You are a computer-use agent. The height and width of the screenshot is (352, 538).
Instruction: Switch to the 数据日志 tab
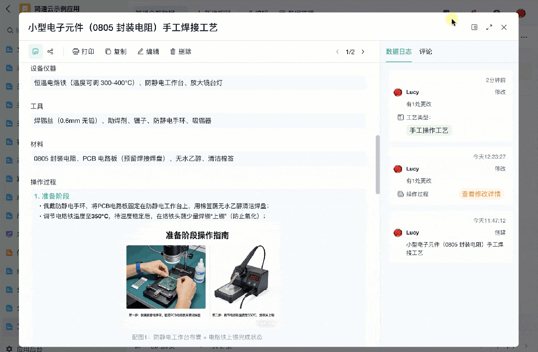pyautogui.click(x=399, y=51)
